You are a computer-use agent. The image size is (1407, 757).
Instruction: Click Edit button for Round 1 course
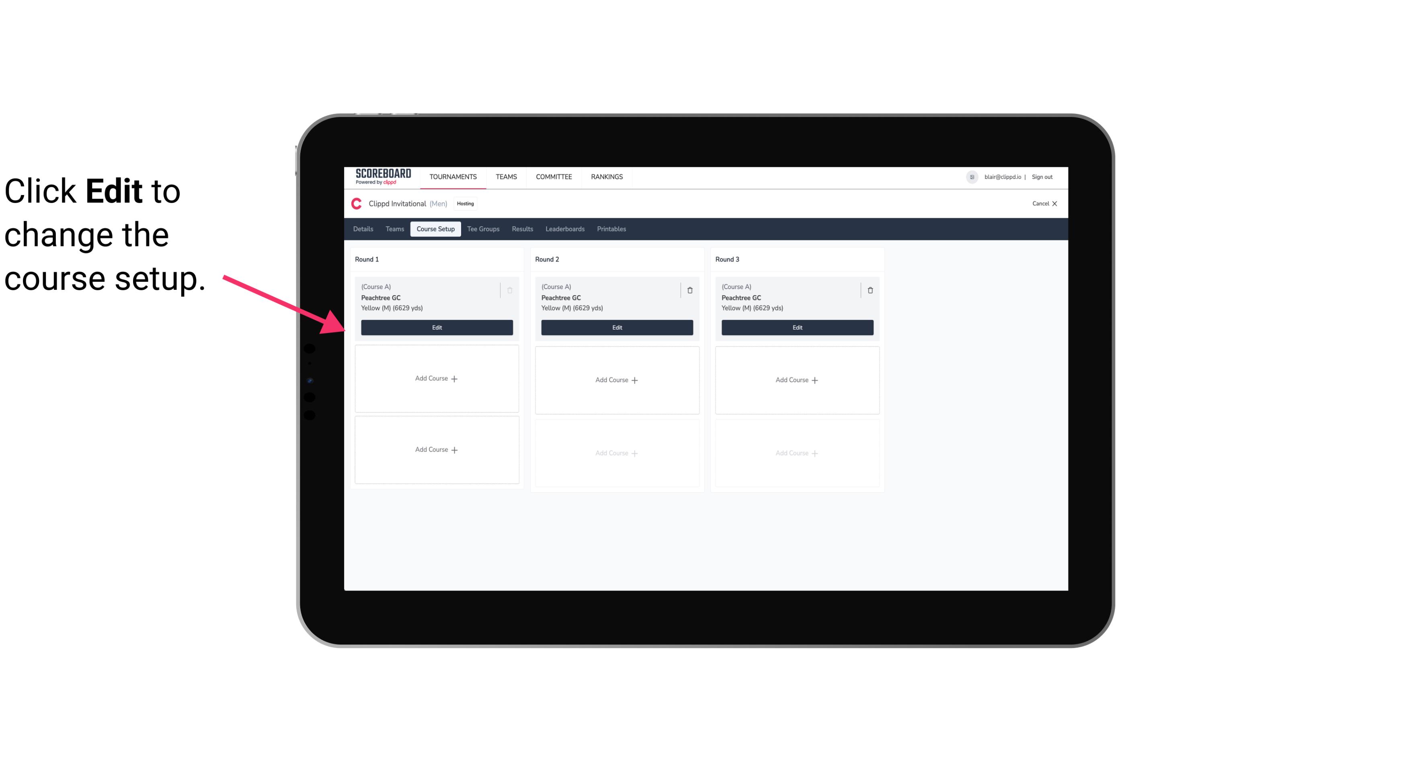[x=436, y=326]
